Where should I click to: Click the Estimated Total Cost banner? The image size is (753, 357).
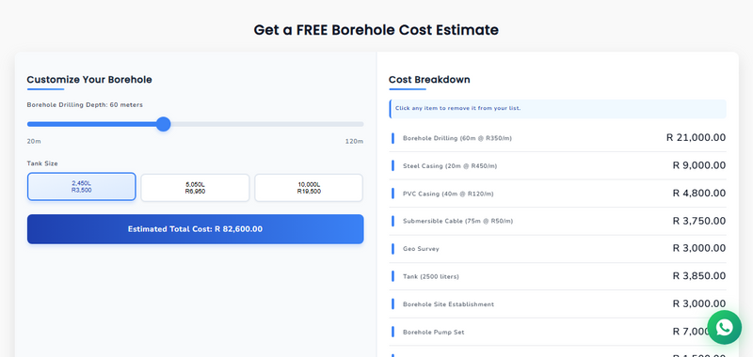[196, 229]
